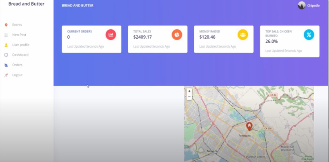329x162 pixels.
Task: Open the Chipotle user menu label
Action: pyautogui.click(x=313, y=6)
